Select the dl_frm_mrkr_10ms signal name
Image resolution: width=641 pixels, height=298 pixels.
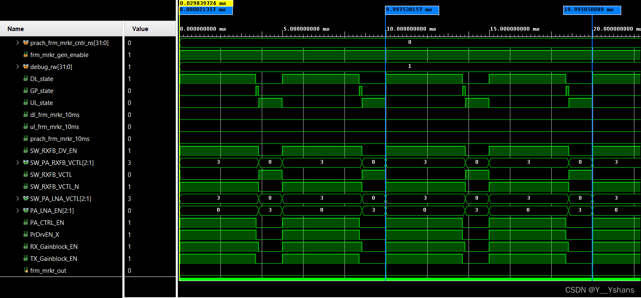coord(55,115)
